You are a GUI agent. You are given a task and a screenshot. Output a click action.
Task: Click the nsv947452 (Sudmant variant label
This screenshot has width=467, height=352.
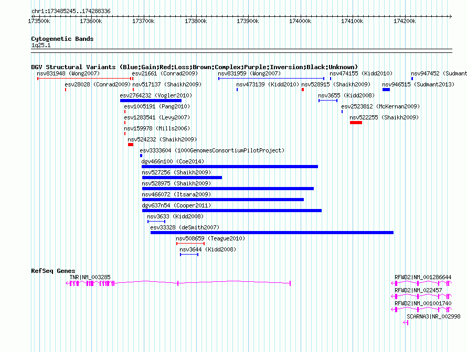click(439, 73)
